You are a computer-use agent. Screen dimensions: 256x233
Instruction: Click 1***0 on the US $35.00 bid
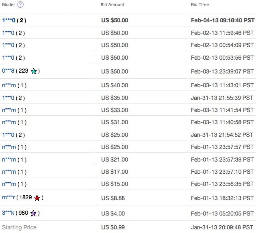click(8, 98)
